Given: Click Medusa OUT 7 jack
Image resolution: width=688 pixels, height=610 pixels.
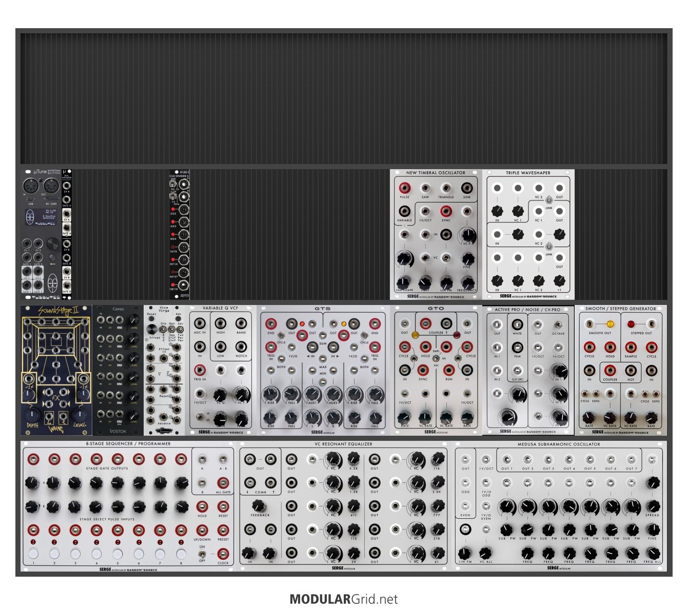Looking at the screenshot, I should tap(632, 460).
